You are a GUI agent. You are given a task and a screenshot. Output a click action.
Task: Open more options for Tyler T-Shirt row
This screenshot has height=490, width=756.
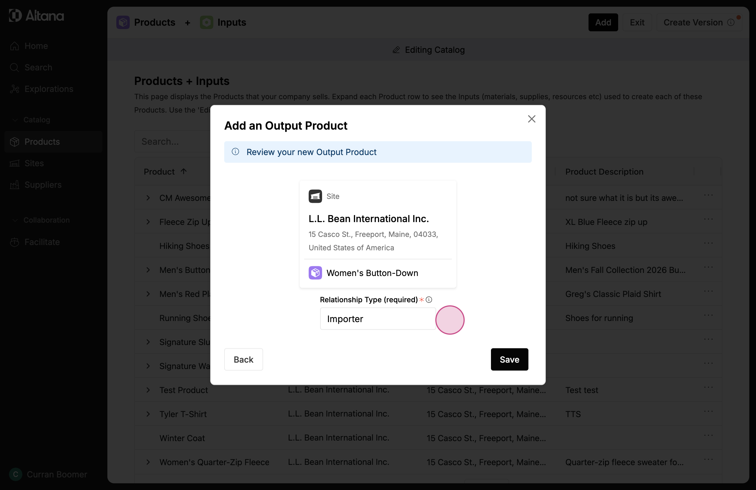coord(708,411)
